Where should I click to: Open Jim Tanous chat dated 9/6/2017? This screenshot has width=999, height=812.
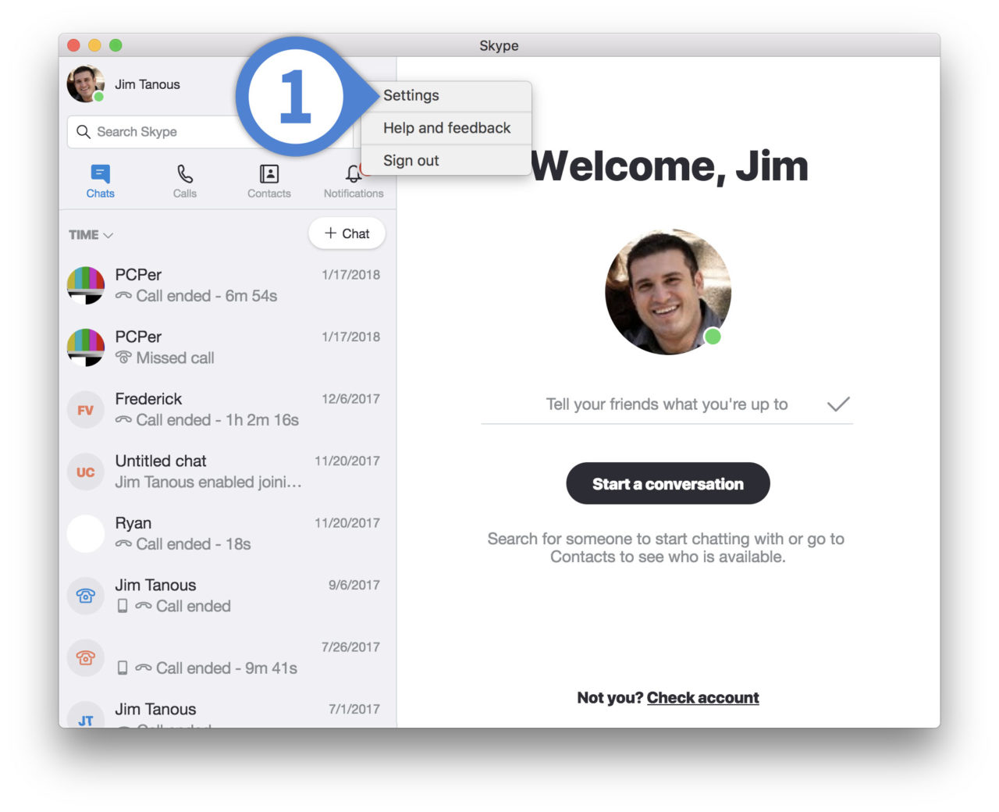coord(227,596)
